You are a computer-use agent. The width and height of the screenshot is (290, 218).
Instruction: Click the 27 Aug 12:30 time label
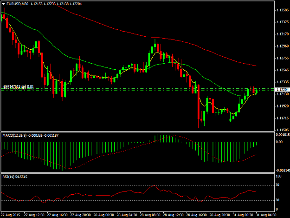pos(34,215)
